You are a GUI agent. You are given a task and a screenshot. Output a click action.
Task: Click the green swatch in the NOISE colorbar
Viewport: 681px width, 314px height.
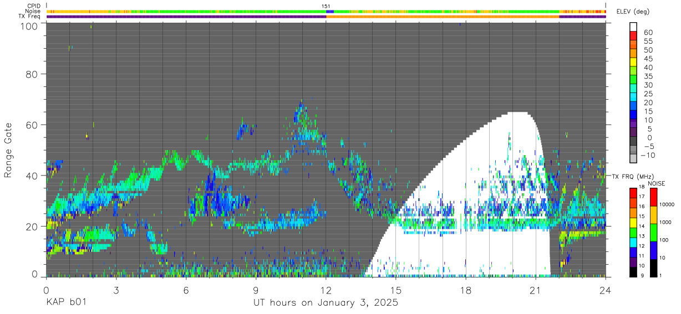(653, 232)
